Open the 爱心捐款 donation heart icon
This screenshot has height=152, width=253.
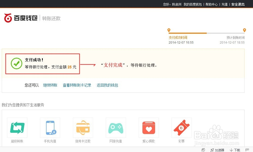coord(149,127)
